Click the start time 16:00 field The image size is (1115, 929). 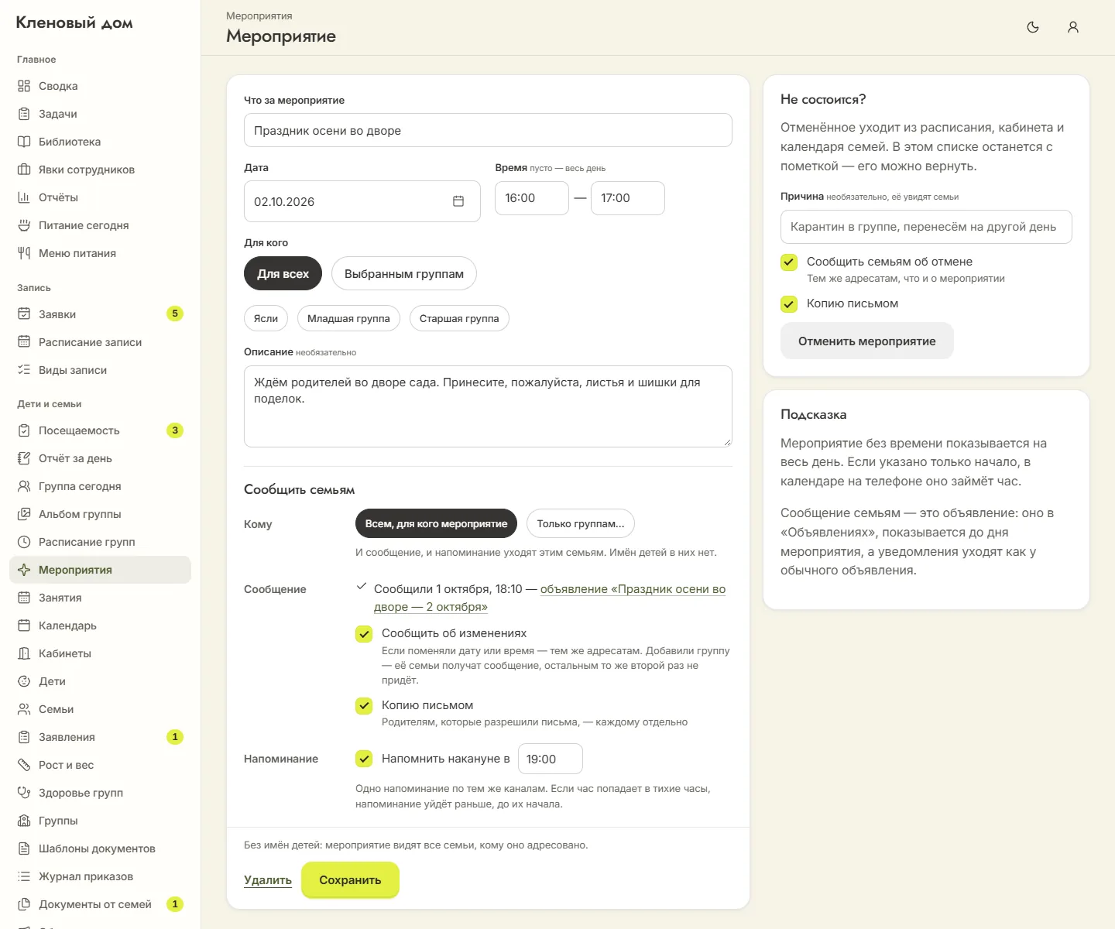(532, 198)
